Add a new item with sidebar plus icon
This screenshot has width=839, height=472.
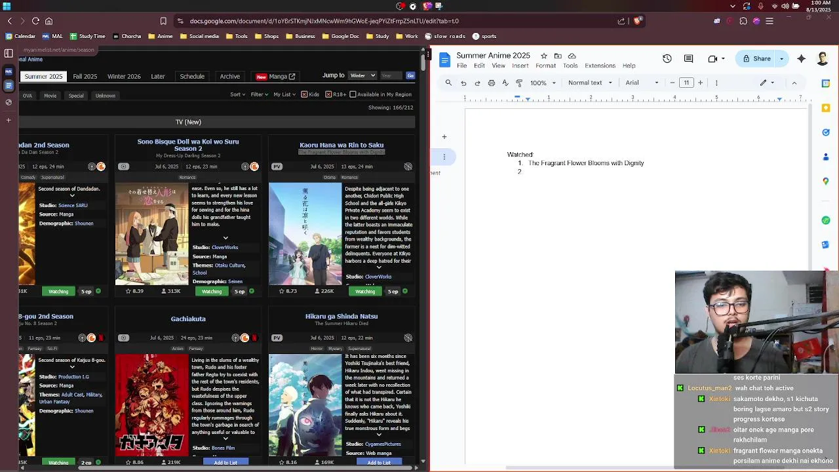[x=9, y=120]
